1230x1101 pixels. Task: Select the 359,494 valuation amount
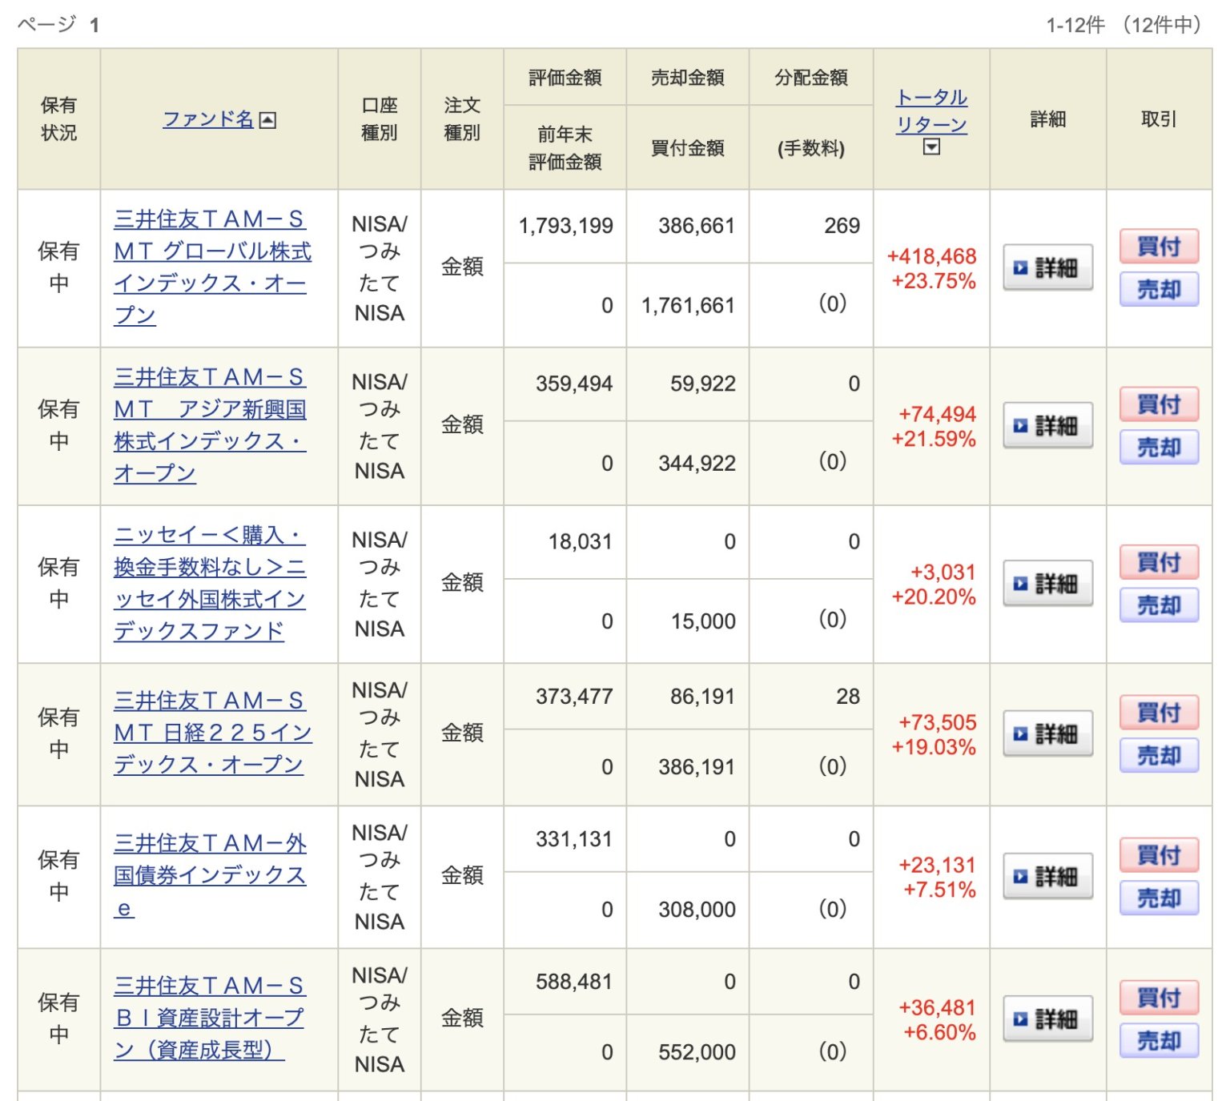coord(574,384)
